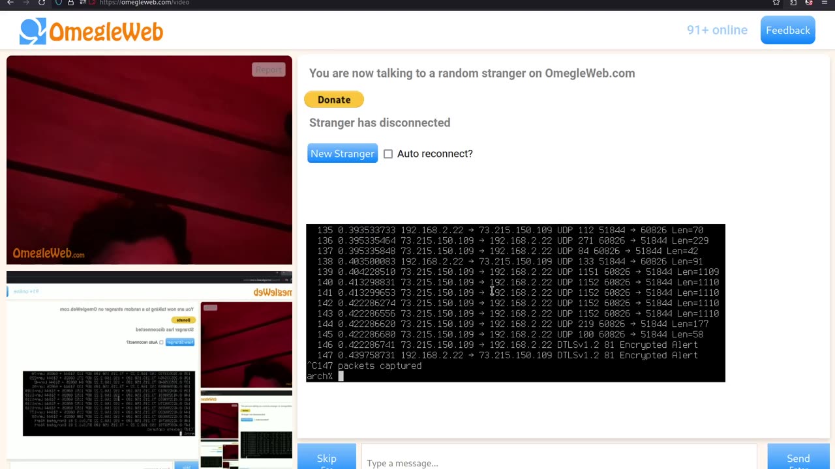Image resolution: width=835 pixels, height=469 pixels.
Task: Open the site permissions icon in address bar
Action: [x=82, y=3]
